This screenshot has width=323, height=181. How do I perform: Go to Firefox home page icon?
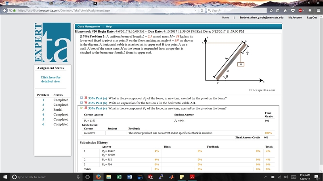285,10
